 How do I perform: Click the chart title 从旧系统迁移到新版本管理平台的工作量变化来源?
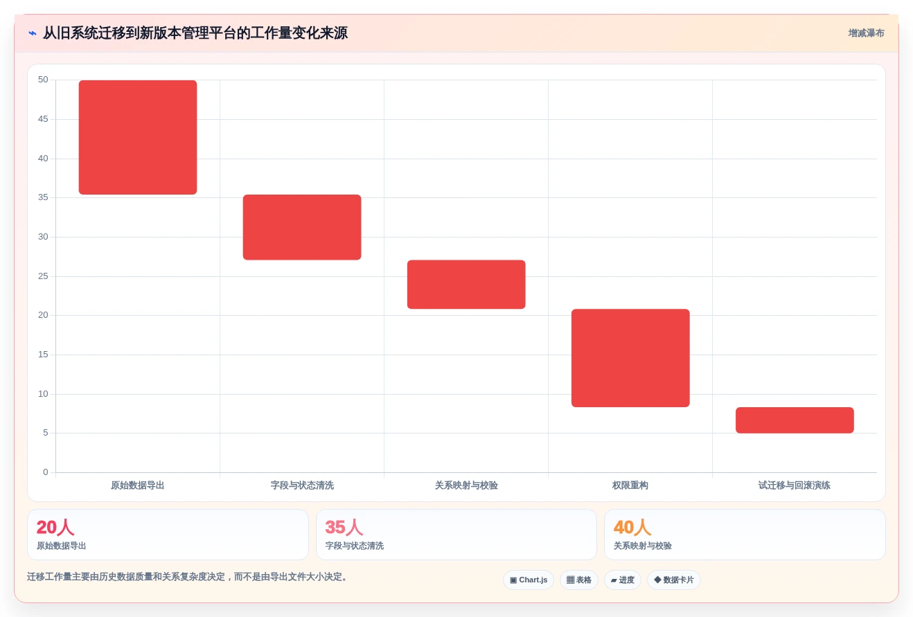(x=195, y=33)
